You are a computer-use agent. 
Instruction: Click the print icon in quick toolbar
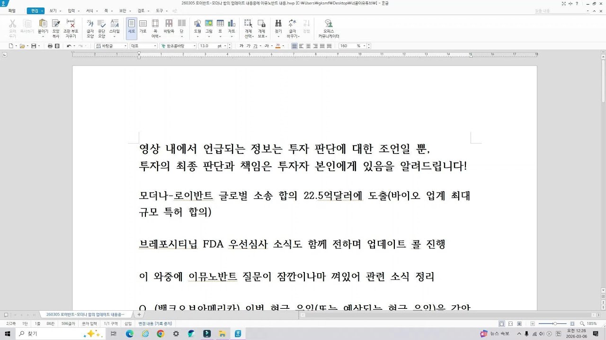(50, 46)
